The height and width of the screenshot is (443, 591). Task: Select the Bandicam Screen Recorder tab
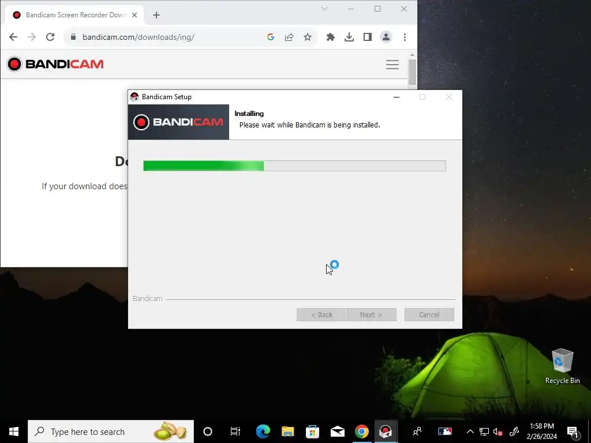pos(76,15)
